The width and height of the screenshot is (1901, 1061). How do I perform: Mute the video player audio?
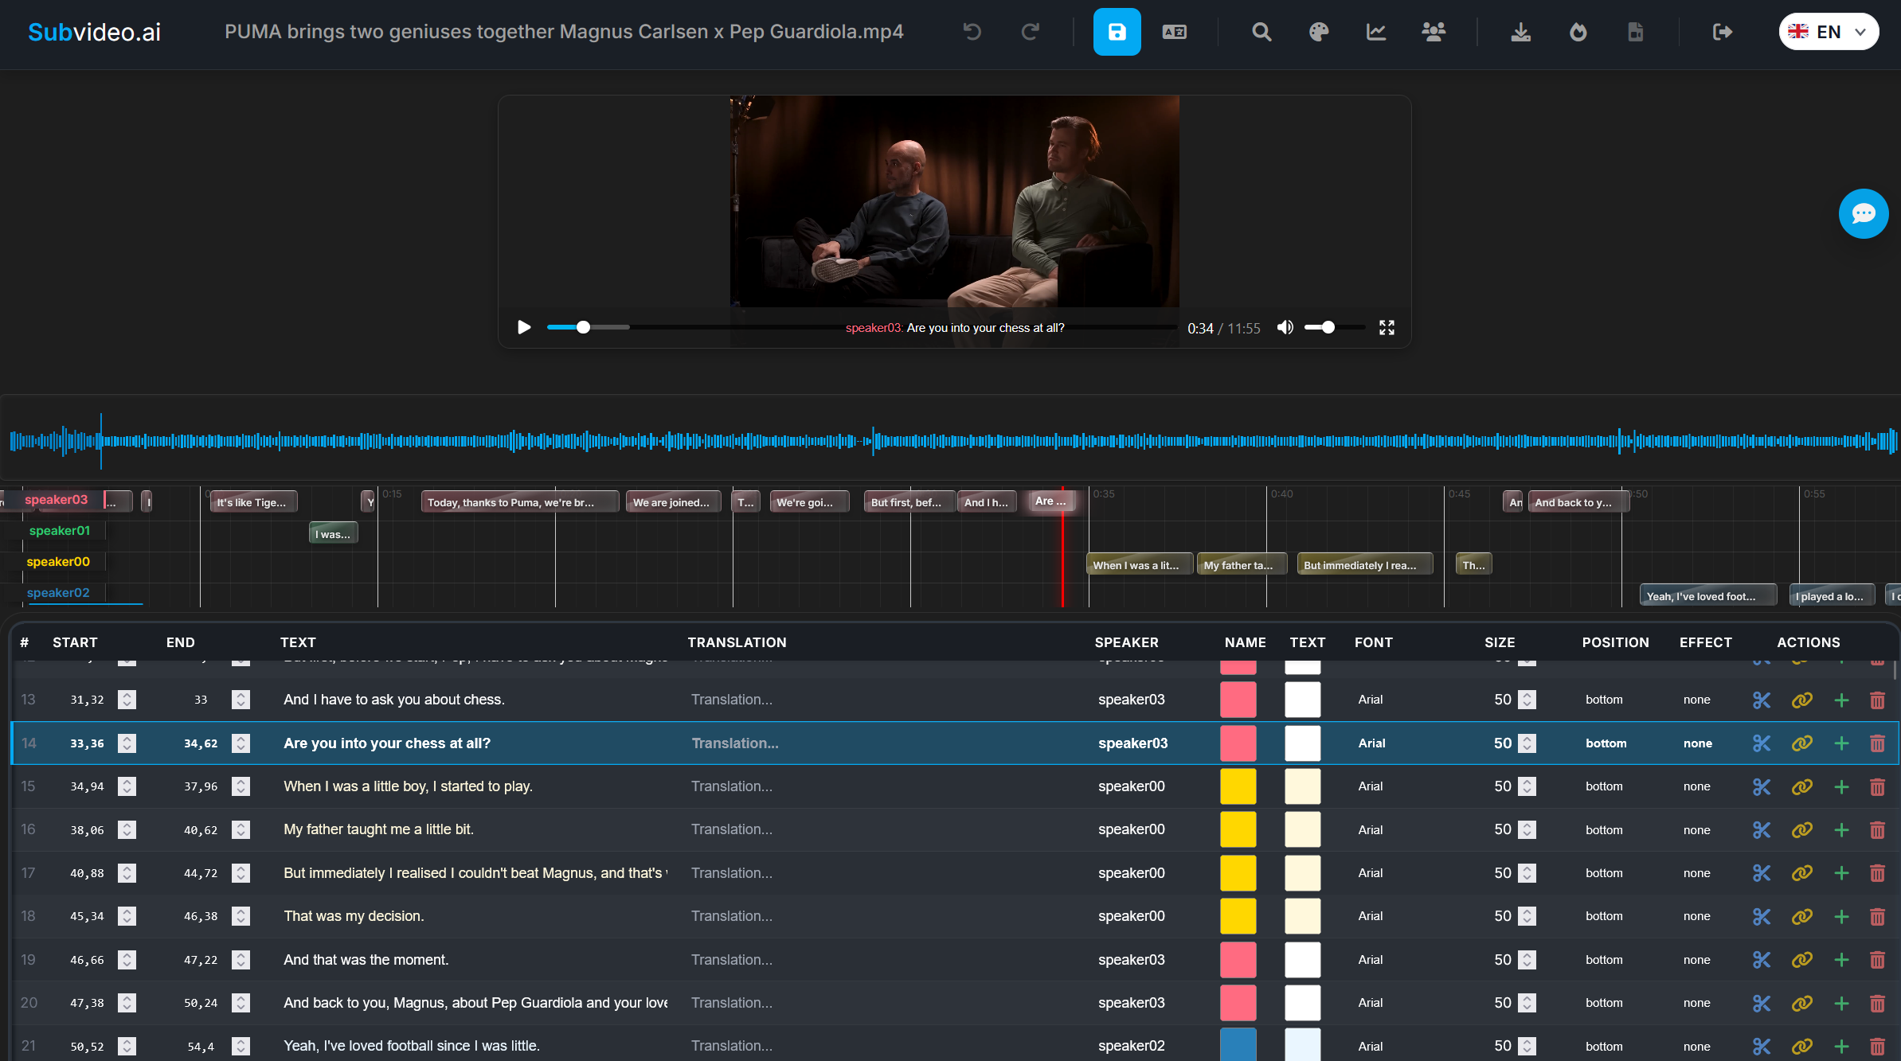[x=1285, y=327]
